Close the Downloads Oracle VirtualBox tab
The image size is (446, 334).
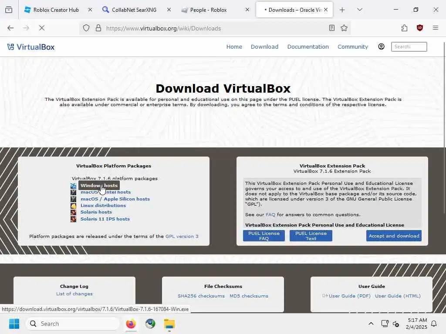pos(326,10)
